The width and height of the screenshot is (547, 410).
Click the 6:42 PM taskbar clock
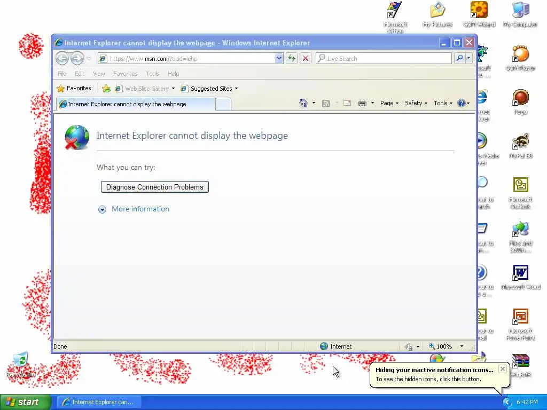tap(527, 402)
